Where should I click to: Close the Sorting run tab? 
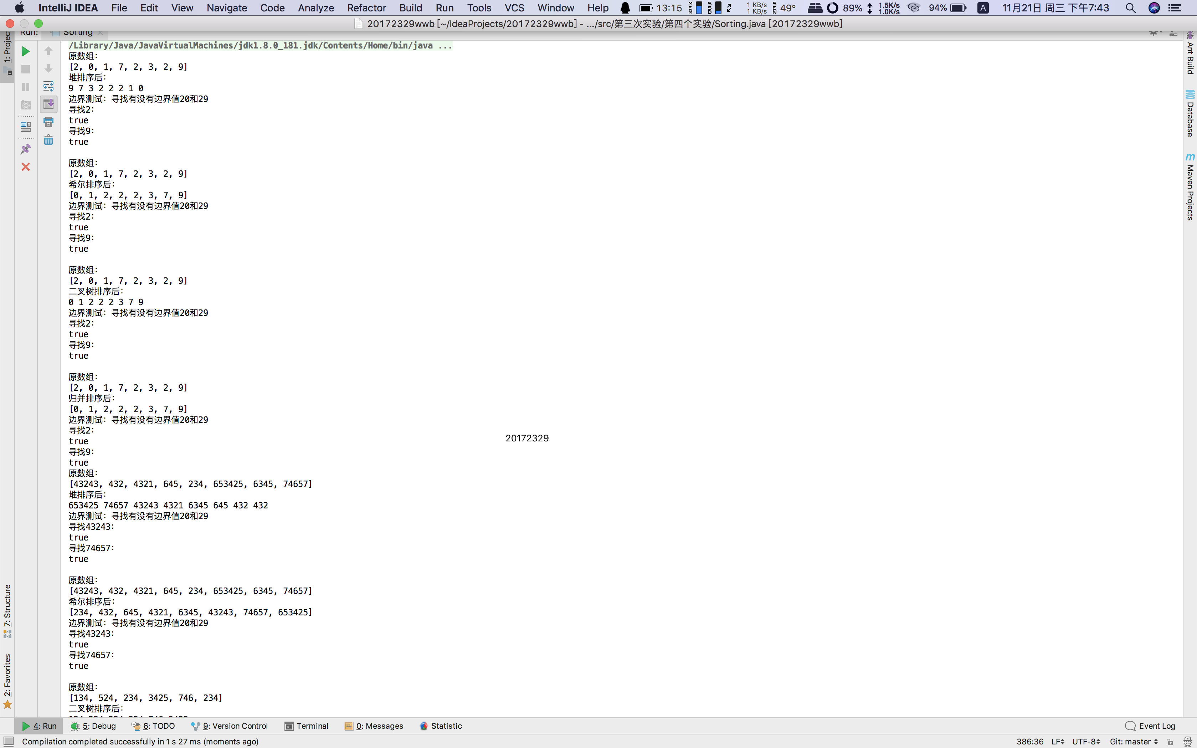101,33
